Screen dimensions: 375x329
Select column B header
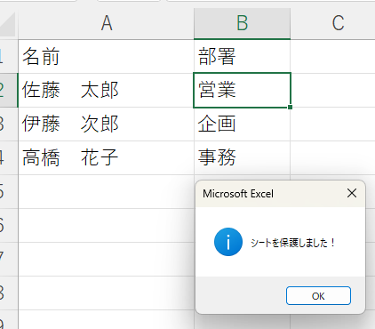[x=242, y=23]
